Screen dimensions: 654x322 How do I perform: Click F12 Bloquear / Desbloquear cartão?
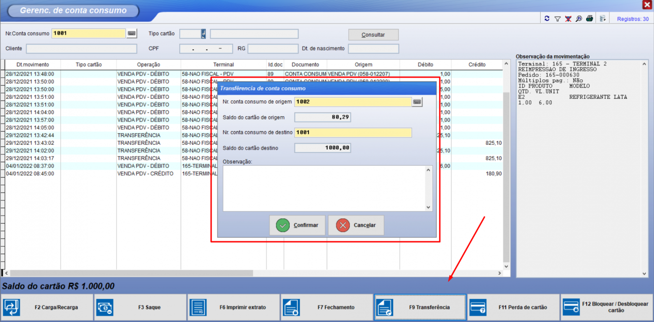click(607, 307)
